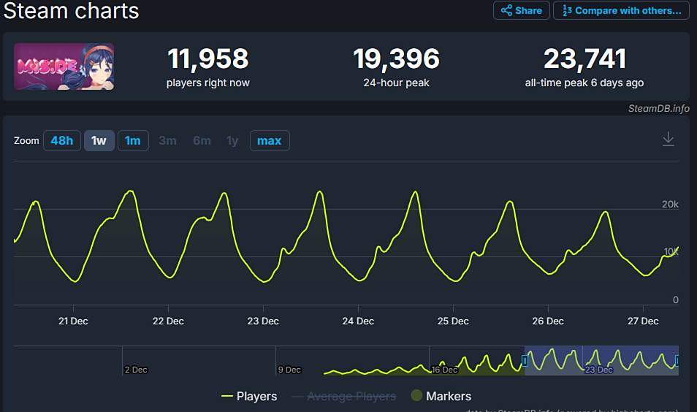The image size is (697, 412).
Task: Click the 19,396 24-hour peak value
Action: click(x=397, y=58)
